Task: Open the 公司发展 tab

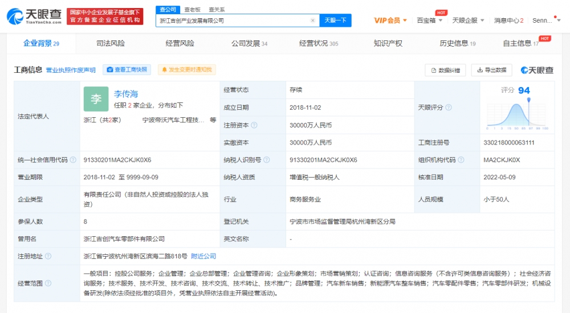Action: (x=250, y=43)
